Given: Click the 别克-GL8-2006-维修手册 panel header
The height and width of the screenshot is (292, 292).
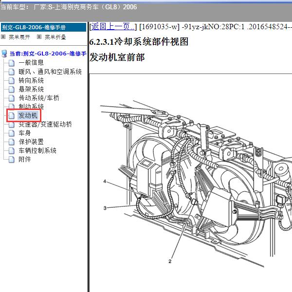Looking at the screenshot, I should coord(44,27).
